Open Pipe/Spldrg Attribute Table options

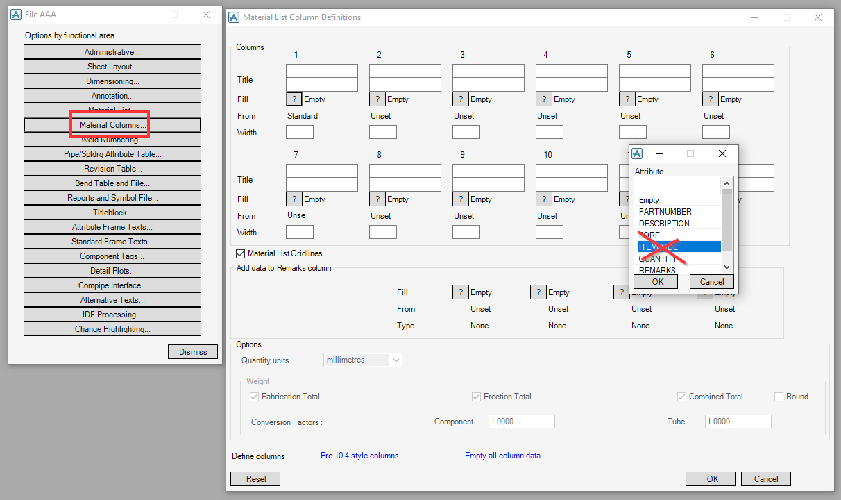pos(112,154)
